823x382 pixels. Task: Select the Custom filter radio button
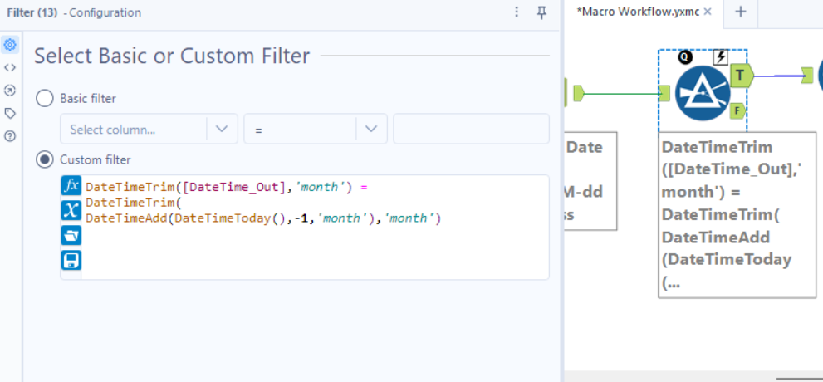click(45, 159)
